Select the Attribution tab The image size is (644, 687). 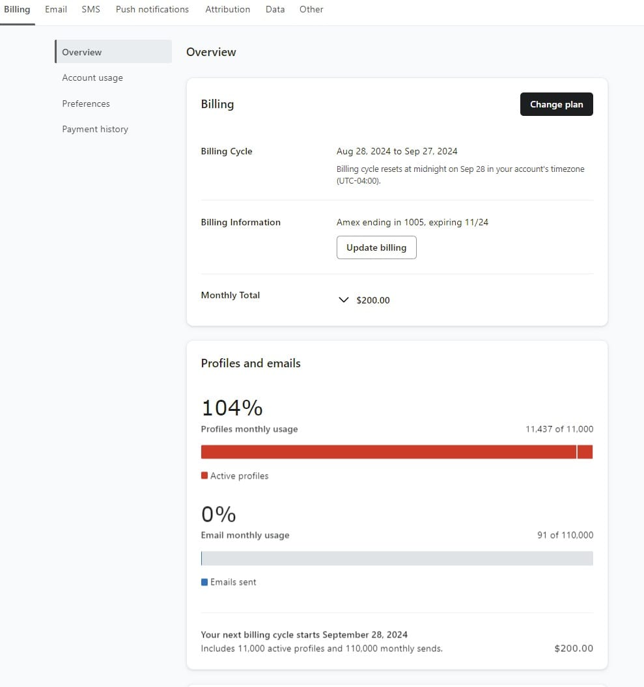point(227,9)
